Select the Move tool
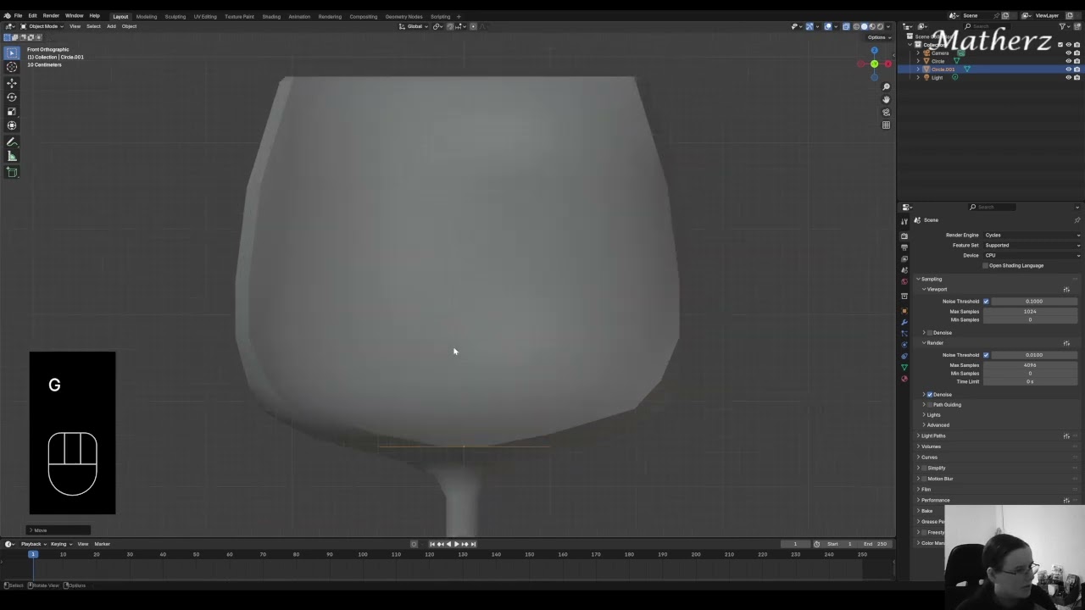The width and height of the screenshot is (1085, 610). pyautogui.click(x=12, y=83)
